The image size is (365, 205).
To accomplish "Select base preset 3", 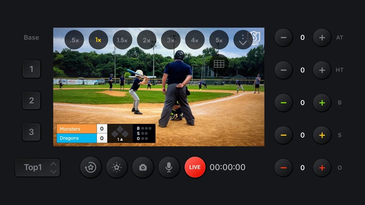I will click(31, 132).
